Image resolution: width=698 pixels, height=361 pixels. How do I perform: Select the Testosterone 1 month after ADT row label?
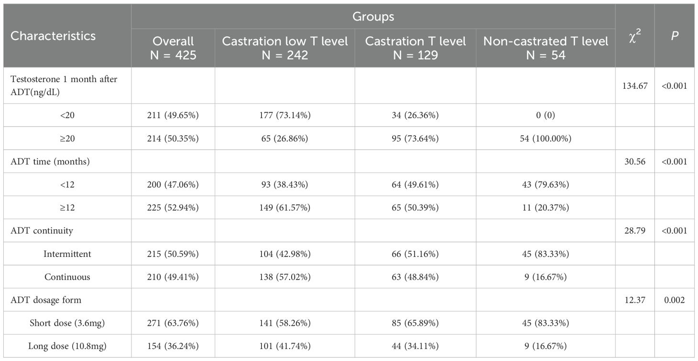point(64,85)
